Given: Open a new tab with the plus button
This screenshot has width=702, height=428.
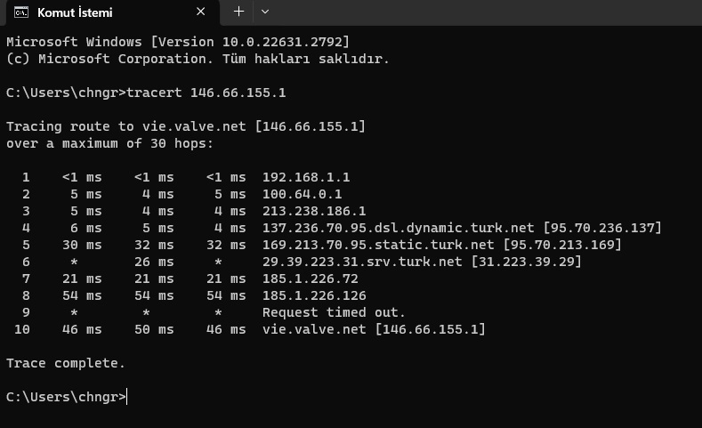Looking at the screenshot, I should (239, 12).
